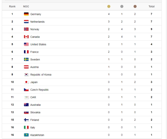Click the silver medal column header
167x139 pixels.
point(122,6)
